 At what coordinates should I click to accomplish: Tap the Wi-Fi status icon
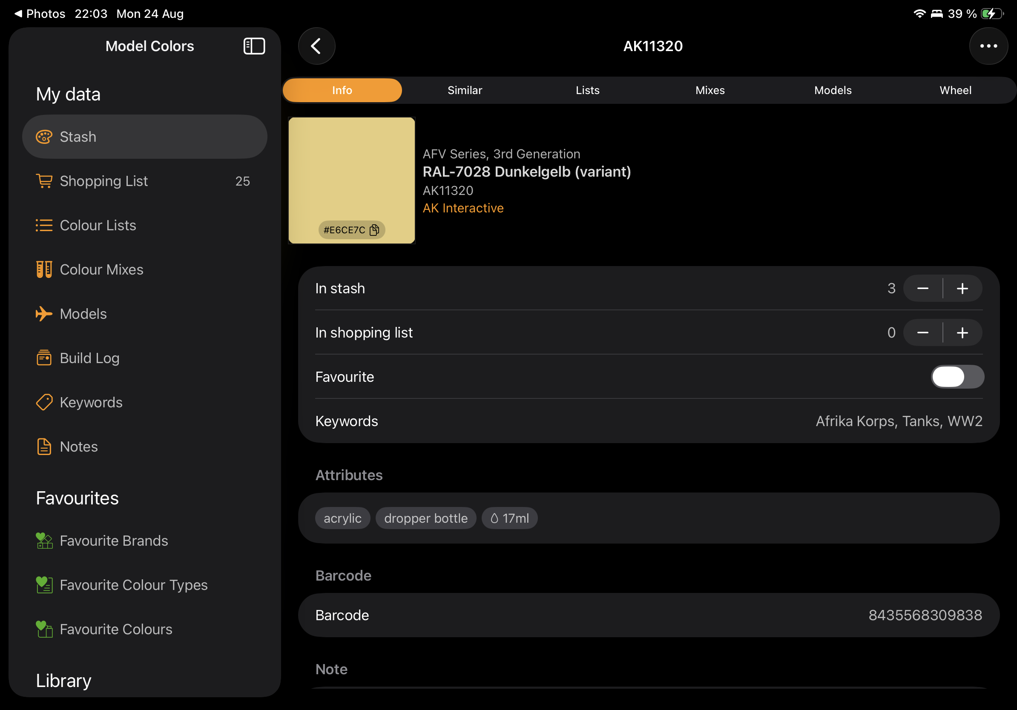coord(919,14)
